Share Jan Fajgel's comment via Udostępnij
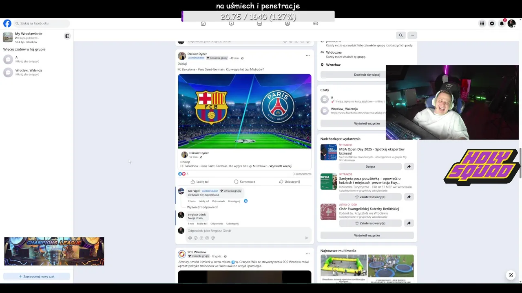Image resolution: width=522 pixels, height=293 pixels. coord(234,201)
